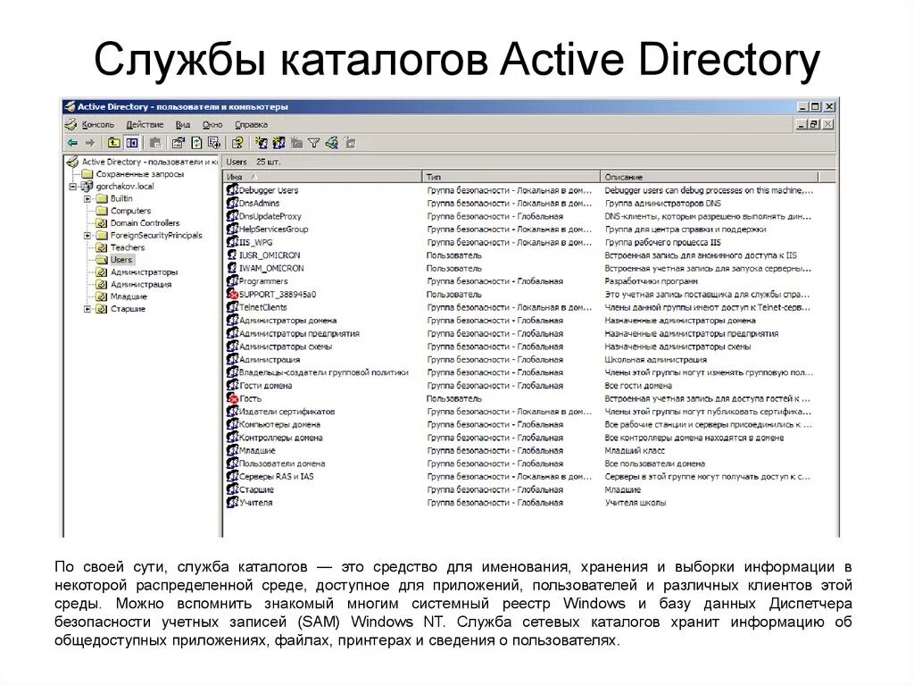The image size is (914, 685).
Task: Select Администрация OU in tree
Action: coord(141,284)
